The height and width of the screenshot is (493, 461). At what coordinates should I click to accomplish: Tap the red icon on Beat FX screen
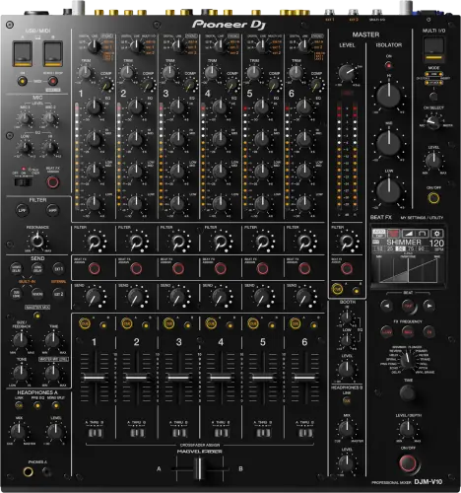(393, 234)
